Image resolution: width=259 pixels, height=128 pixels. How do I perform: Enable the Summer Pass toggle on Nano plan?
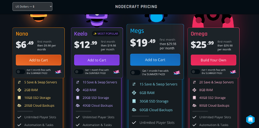pos(20,71)
